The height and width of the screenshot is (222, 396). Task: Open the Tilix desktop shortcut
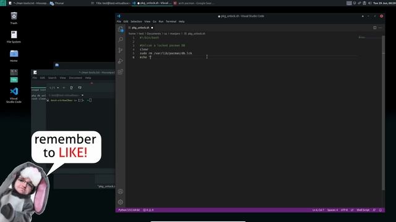click(x=14, y=76)
